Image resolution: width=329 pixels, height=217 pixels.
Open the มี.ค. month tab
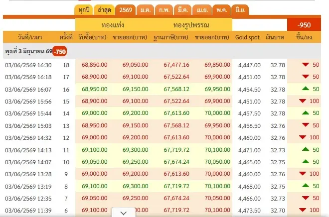[x=183, y=10]
